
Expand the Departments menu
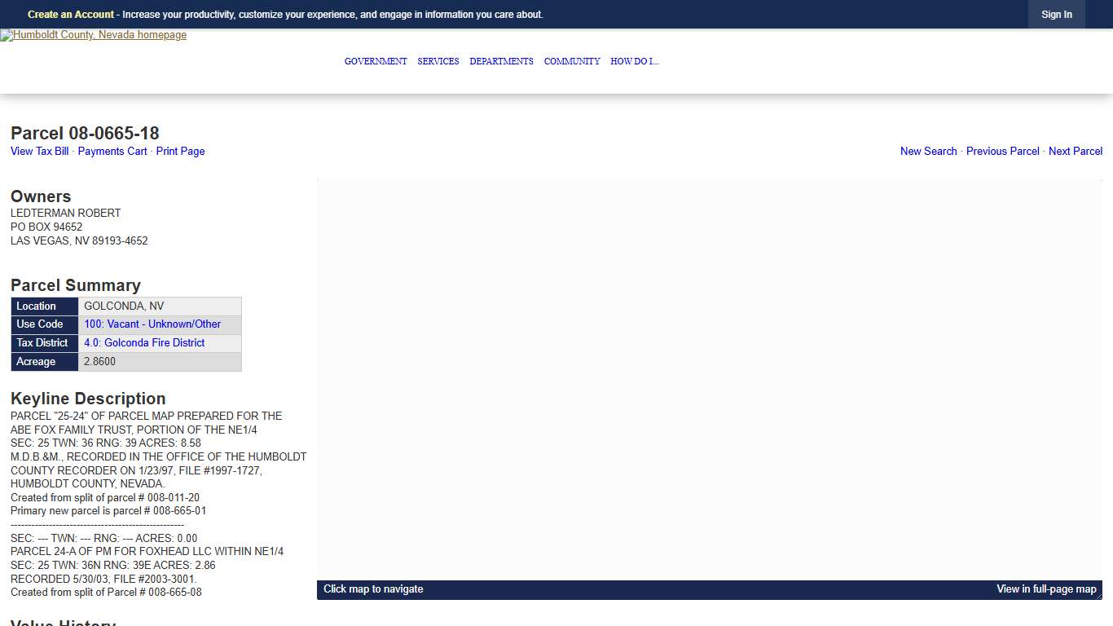501,61
